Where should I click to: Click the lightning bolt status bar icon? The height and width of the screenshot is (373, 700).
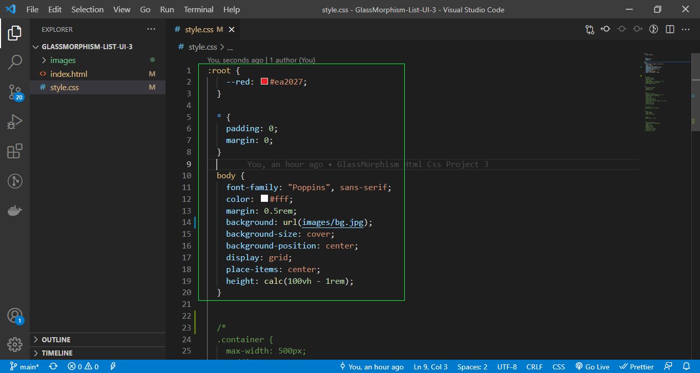pos(113,367)
